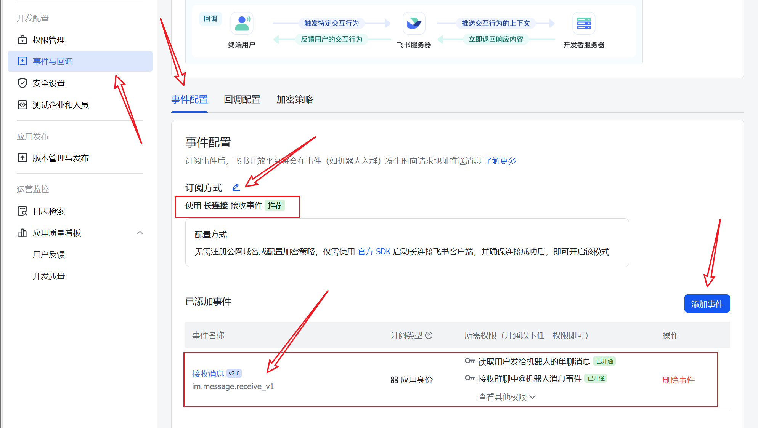Screen dimensions: 758x428
Task: Click the help icon next to 订阅类型
Action: [429, 335]
